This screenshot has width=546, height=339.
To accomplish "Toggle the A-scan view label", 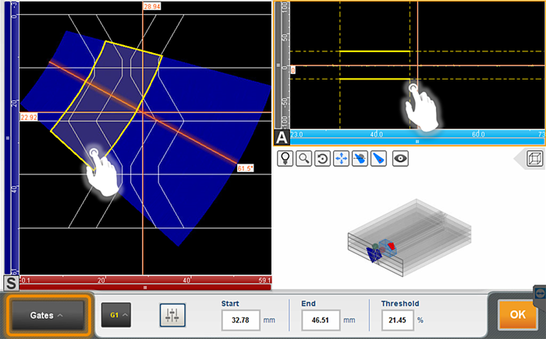I will coord(282,138).
